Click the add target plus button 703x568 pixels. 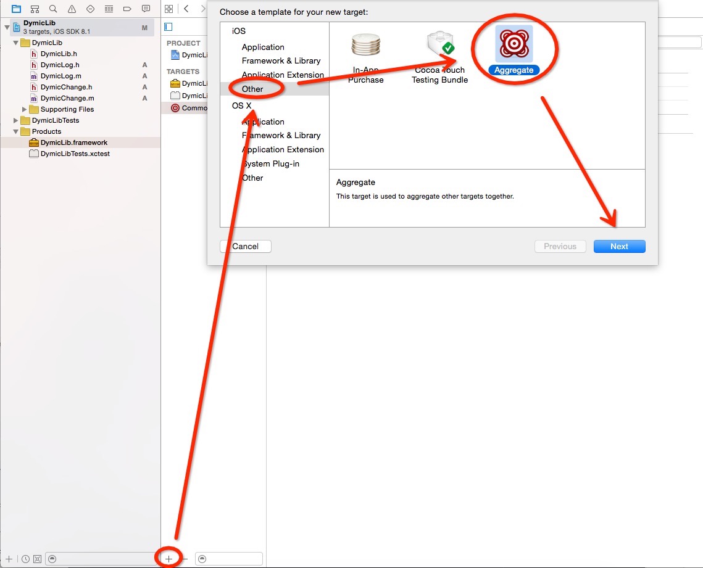[168, 558]
